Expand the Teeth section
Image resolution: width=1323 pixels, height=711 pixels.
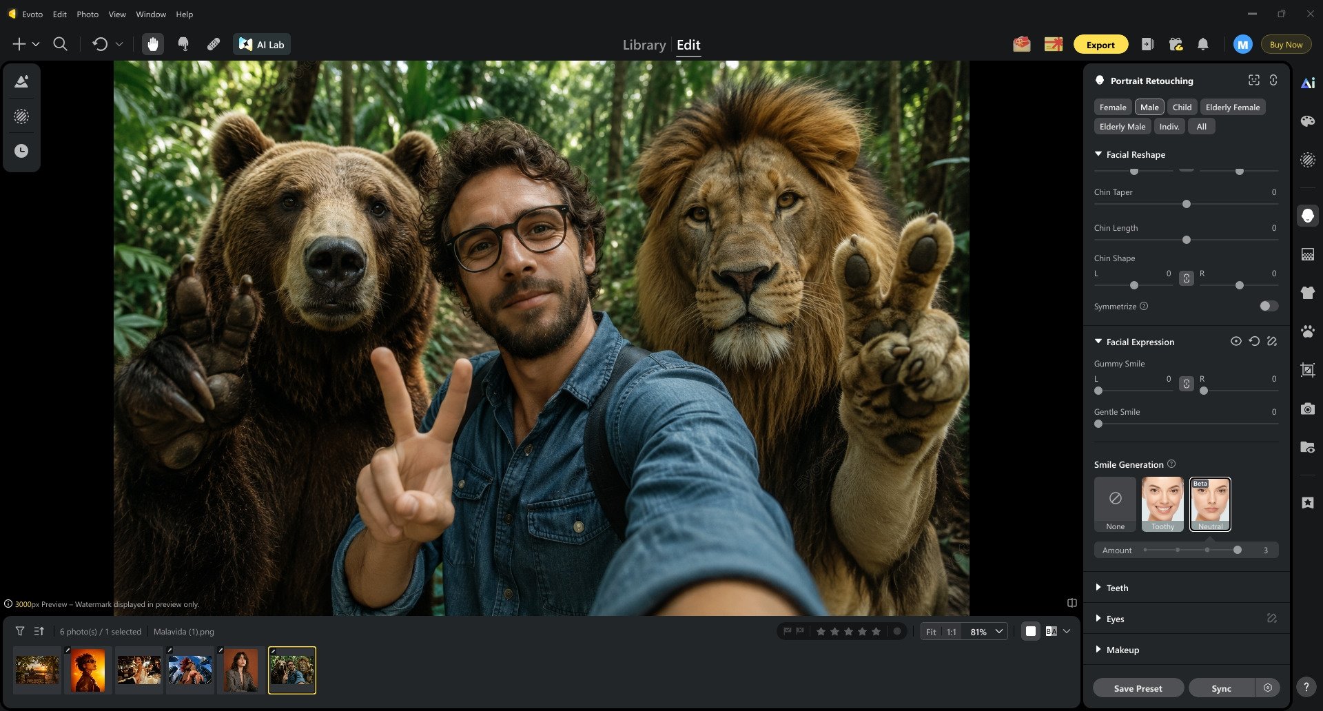[x=1098, y=588]
